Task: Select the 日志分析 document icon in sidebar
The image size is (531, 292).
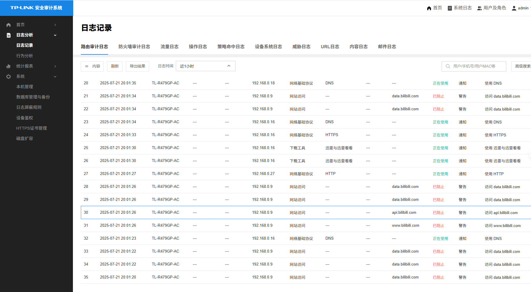Action: click(8, 35)
